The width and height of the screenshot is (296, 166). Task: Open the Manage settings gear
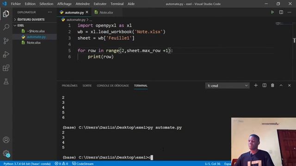[6, 154]
